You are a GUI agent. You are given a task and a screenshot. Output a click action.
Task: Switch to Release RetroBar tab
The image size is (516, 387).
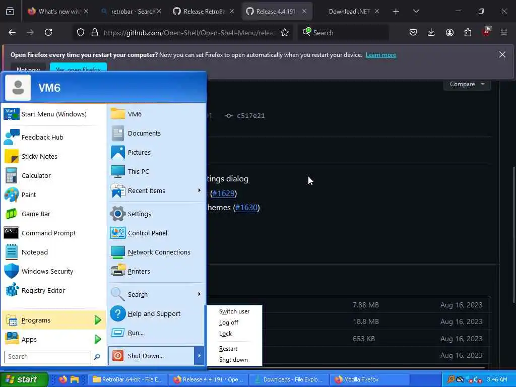[204, 12]
